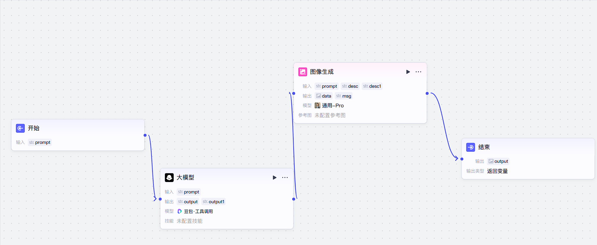Select the edge from 开始 to 大模型
The width and height of the screenshot is (597, 245).
(152, 167)
